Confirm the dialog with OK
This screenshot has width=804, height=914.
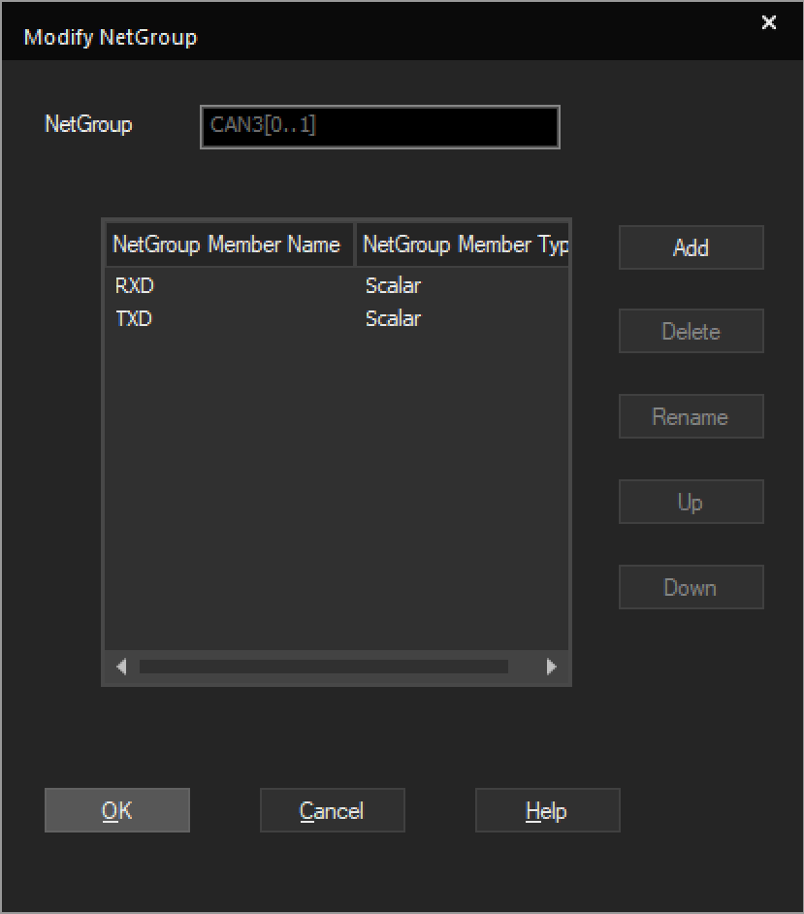click(117, 810)
